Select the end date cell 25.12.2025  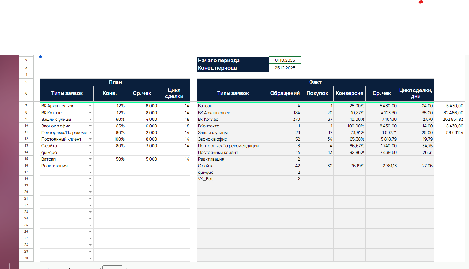285,68
